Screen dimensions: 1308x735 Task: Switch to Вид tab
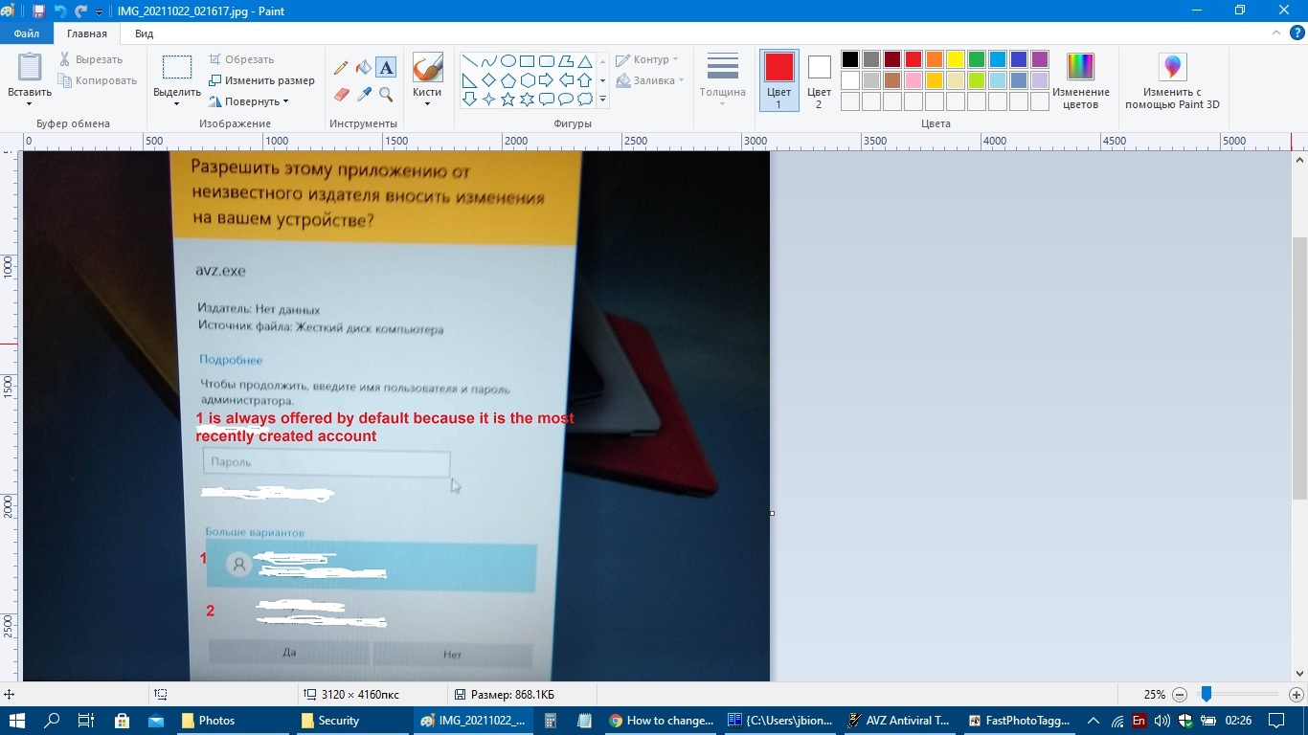point(144,33)
